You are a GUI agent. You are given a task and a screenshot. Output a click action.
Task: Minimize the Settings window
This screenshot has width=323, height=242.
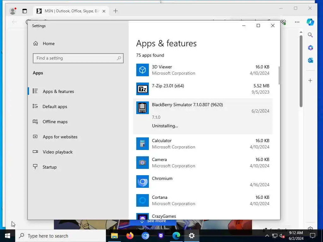coord(244,26)
